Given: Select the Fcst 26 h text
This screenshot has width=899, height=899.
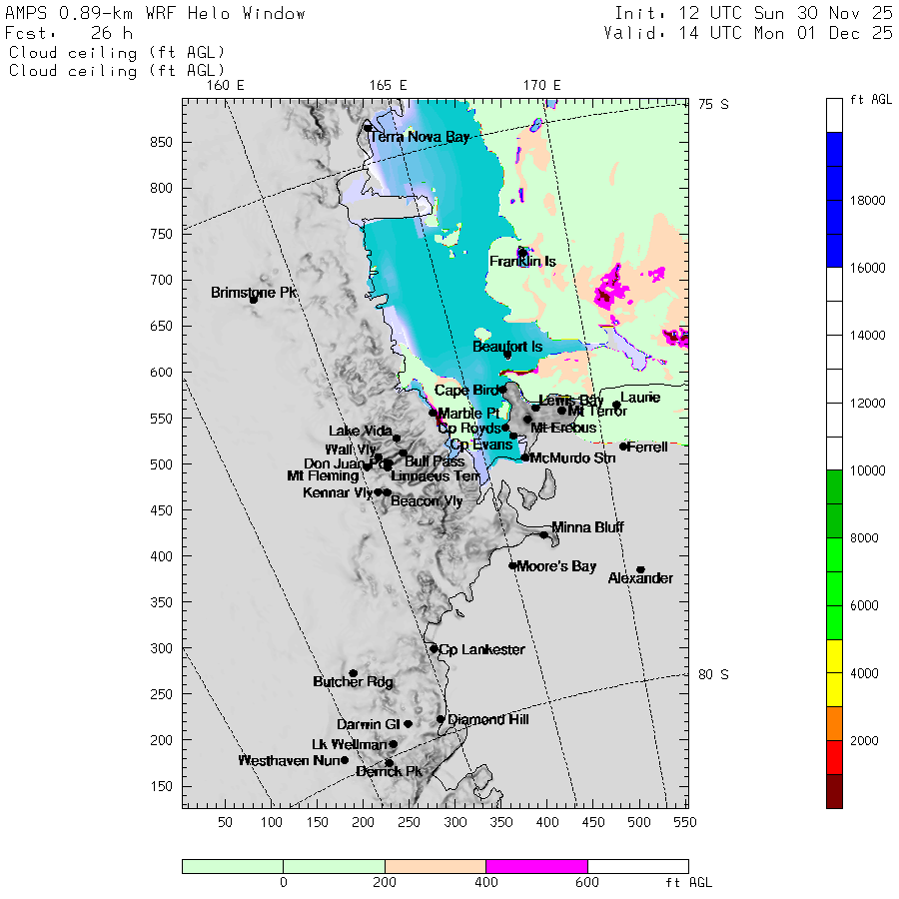Looking at the screenshot, I should (x=69, y=33).
